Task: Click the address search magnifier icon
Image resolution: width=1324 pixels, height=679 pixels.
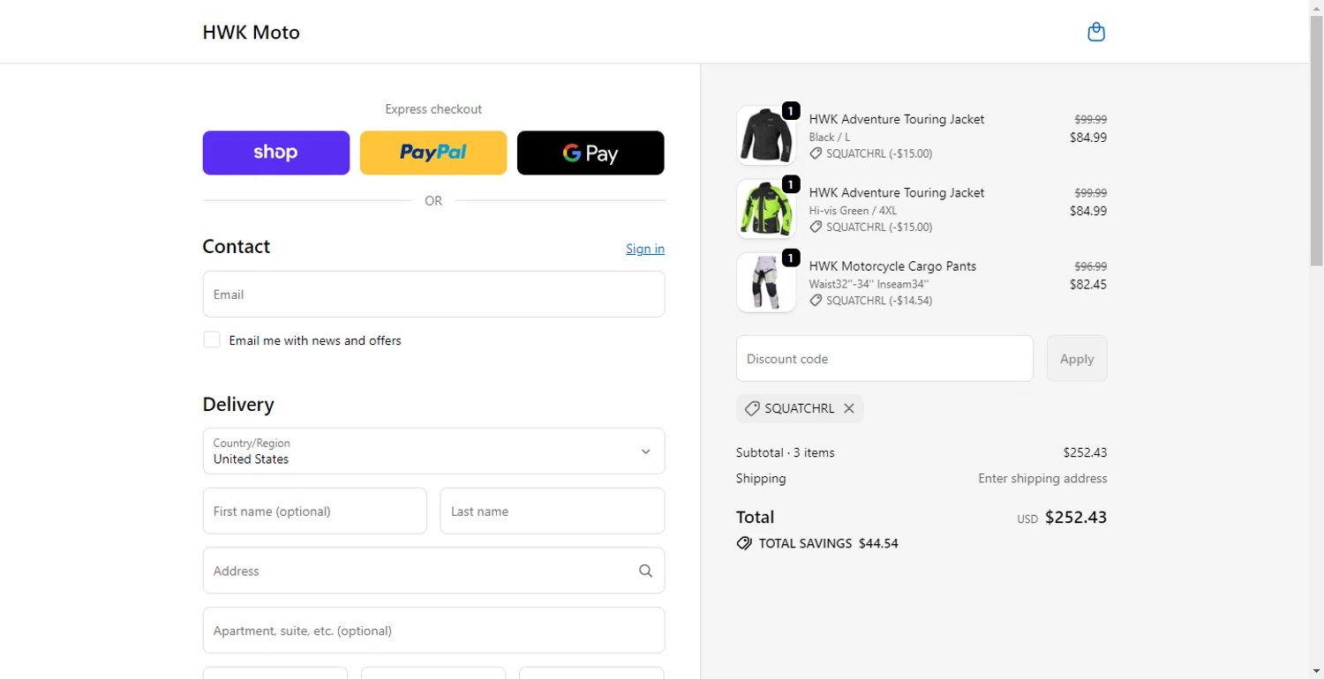Action: pyautogui.click(x=645, y=571)
